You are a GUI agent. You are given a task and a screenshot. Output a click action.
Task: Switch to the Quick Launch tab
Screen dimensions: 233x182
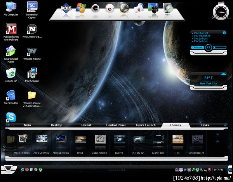(x=146, y=125)
